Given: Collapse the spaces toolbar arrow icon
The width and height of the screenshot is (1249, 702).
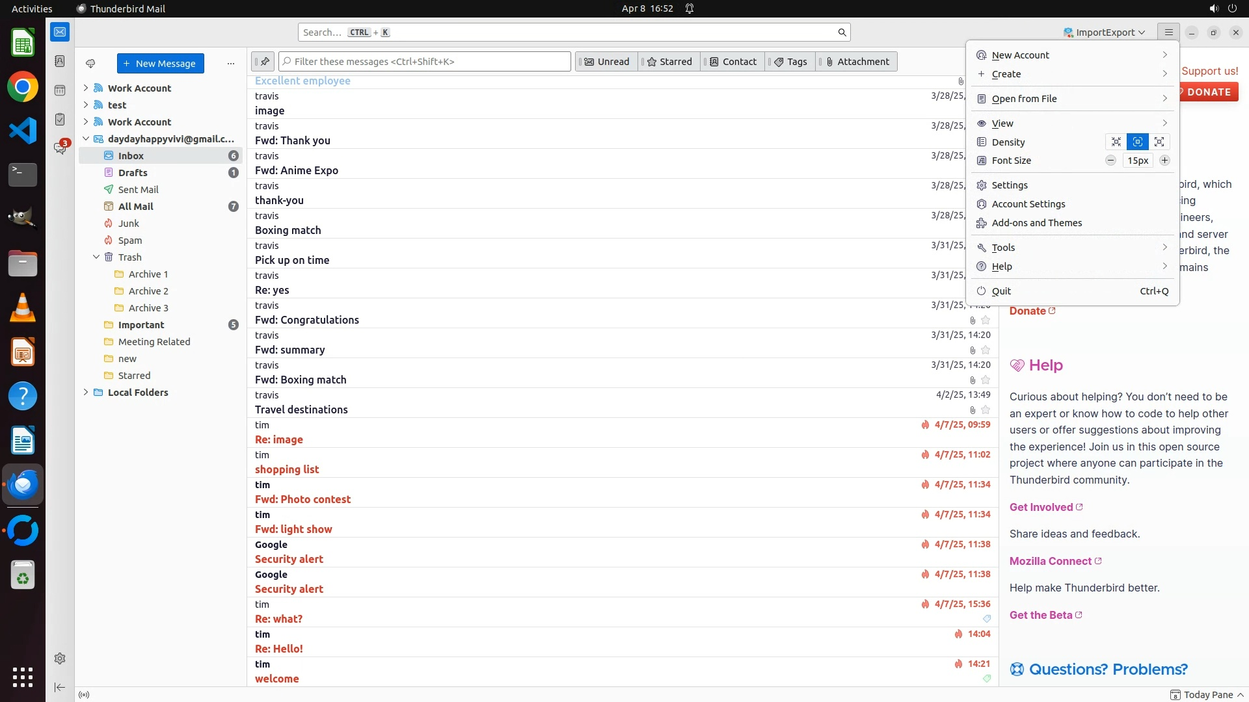Looking at the screenshot, I should (60, 687).
